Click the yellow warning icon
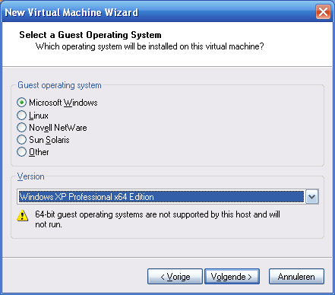The width and height of the screenshot is (335, 295). [23, 216]
